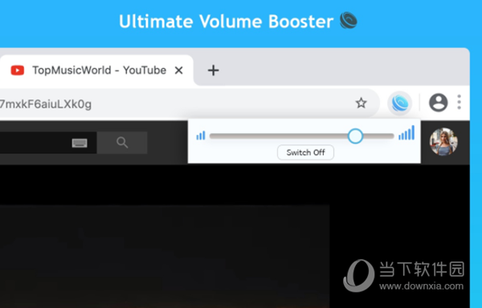Select the TopMusicWorld - YouTube tab
This screenshot has height=308, width=482.
96,71
